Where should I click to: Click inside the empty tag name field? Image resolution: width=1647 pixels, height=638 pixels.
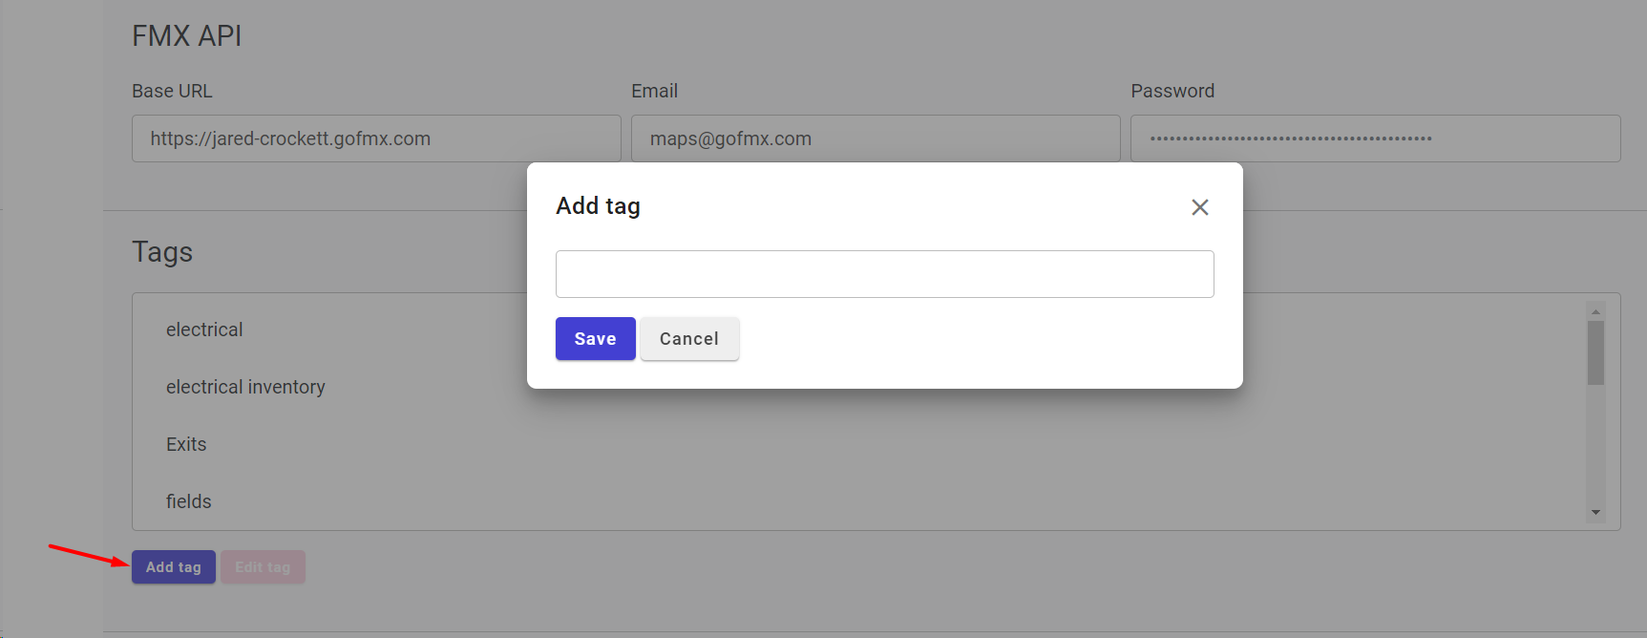pyautogui.click(x=883, y=273)
